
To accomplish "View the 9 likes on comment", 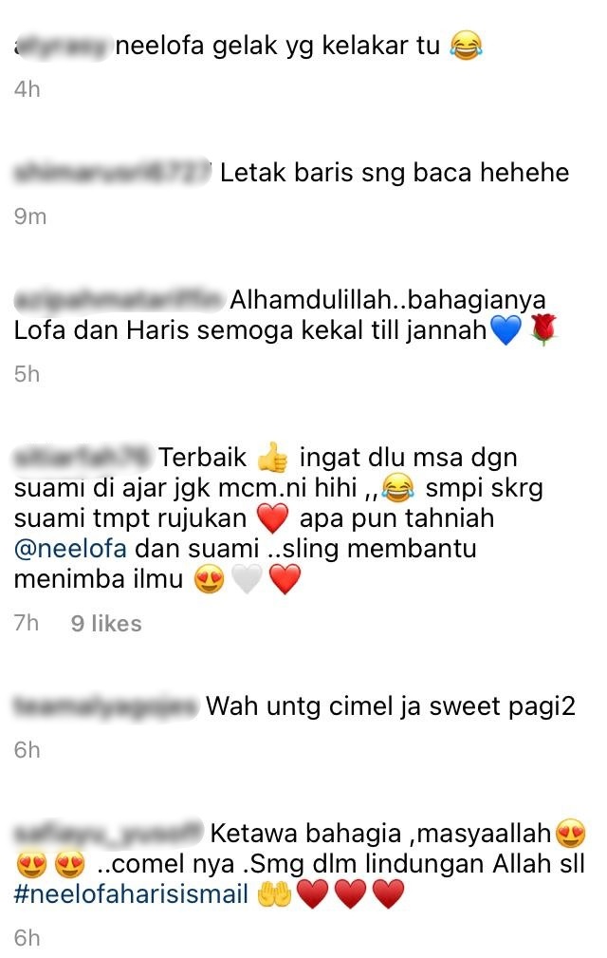I will [x=106, y=623].
